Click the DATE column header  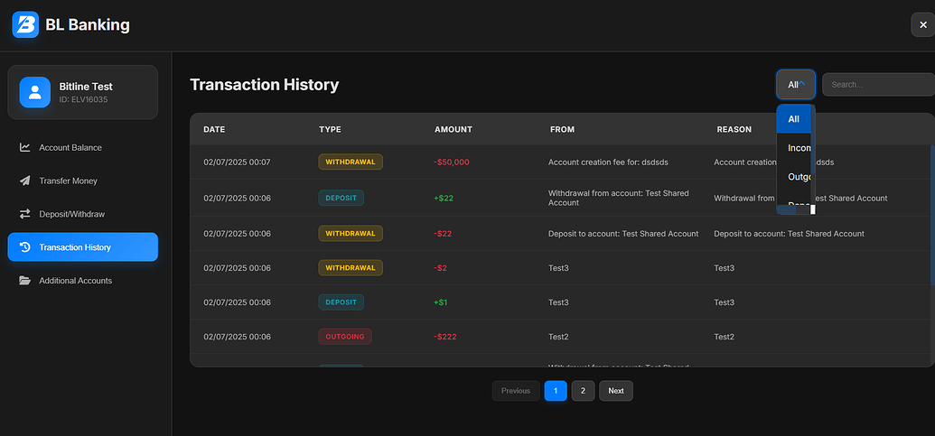[214, 129]
